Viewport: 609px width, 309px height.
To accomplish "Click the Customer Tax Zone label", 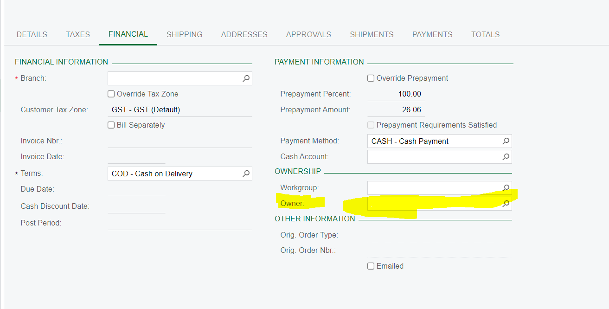I will 54,109.
